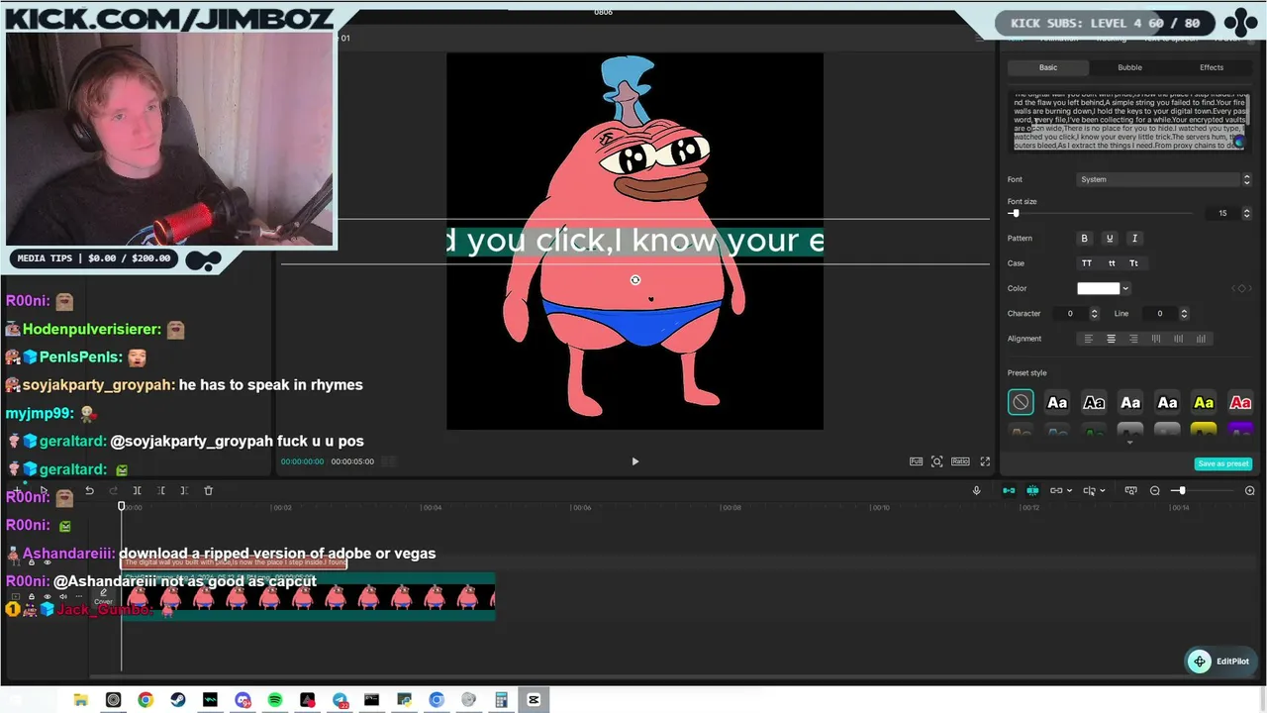
Task: Choose the yellow Aa preset style
Action: 1204,402
